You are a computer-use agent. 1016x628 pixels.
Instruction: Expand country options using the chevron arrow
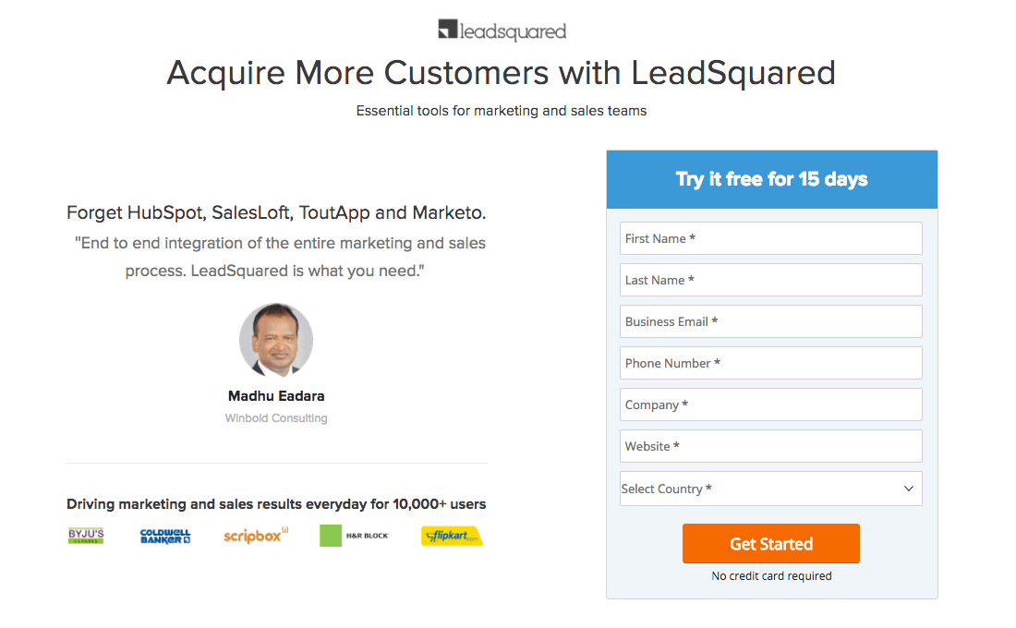pyautogui.click(x=911, y=488)
